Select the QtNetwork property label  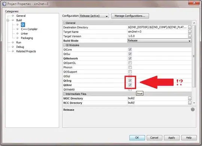[70, 58]
